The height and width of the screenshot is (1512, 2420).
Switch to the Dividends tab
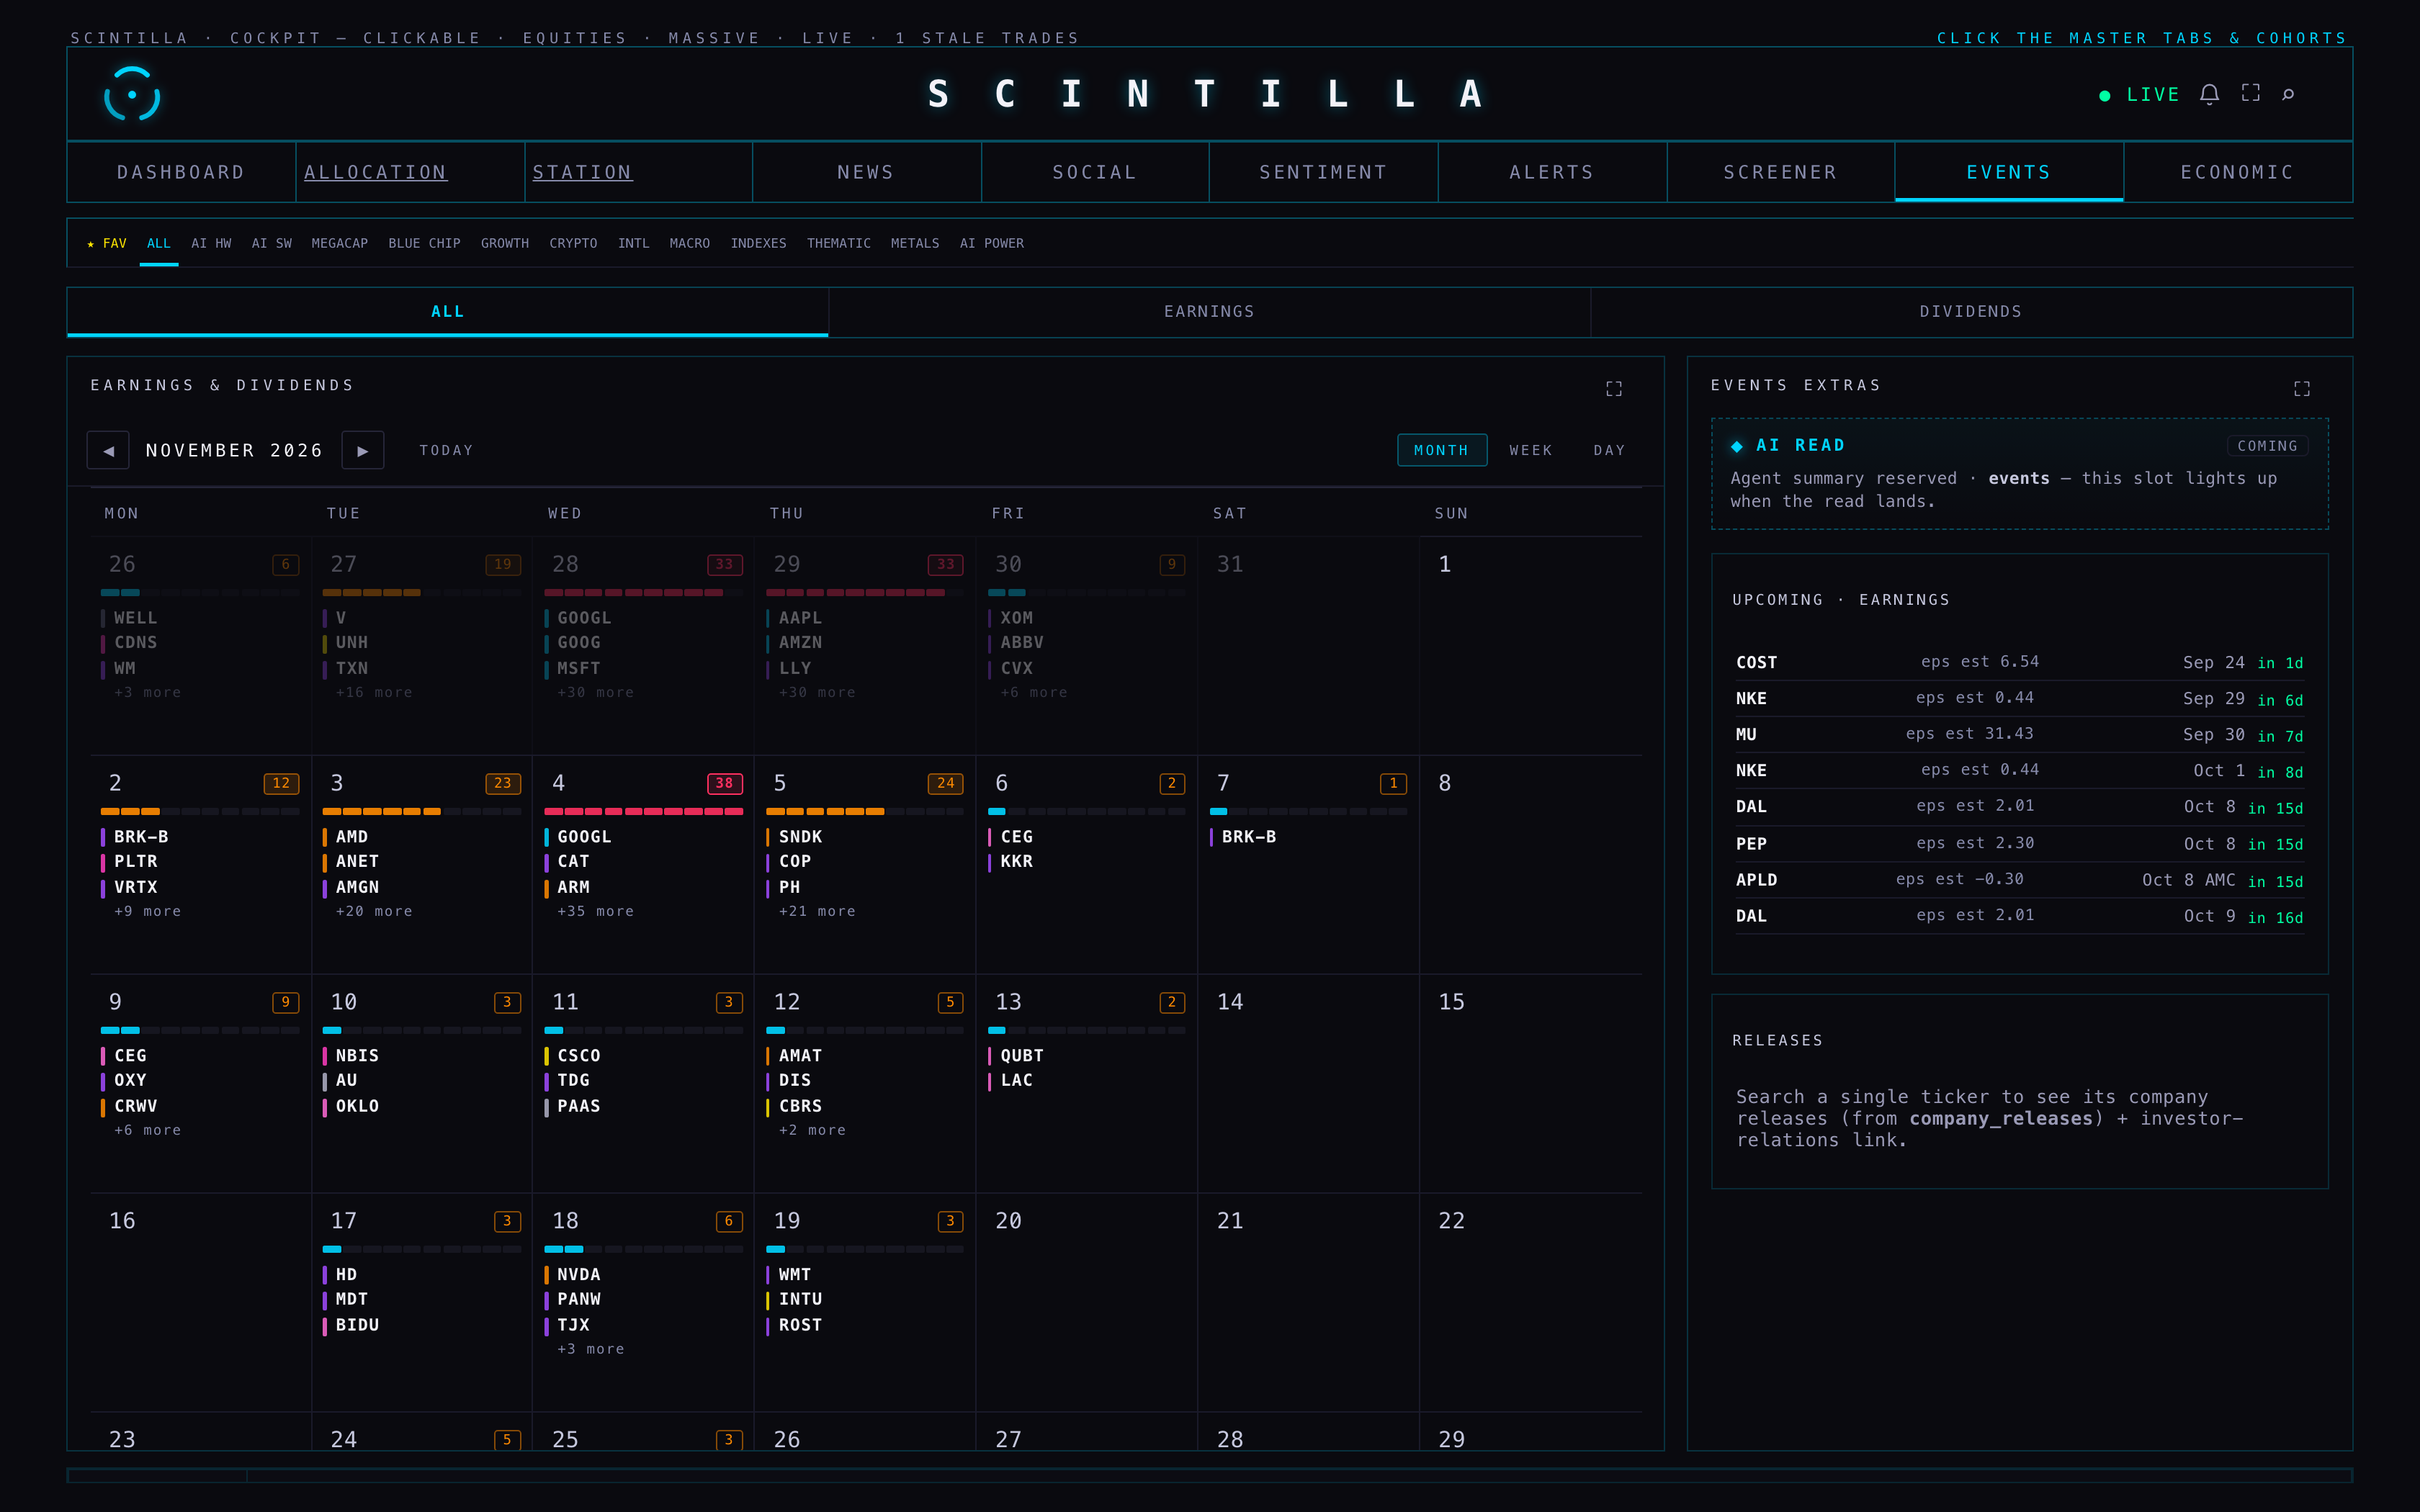[1970, 312]
